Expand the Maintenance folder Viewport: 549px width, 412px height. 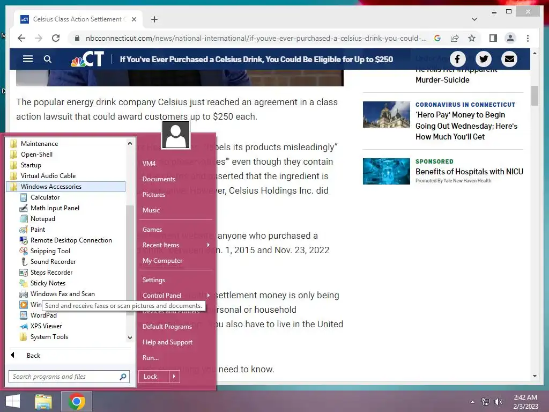point(34,144)
